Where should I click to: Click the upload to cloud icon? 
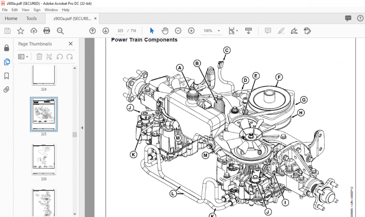(34, 31)
